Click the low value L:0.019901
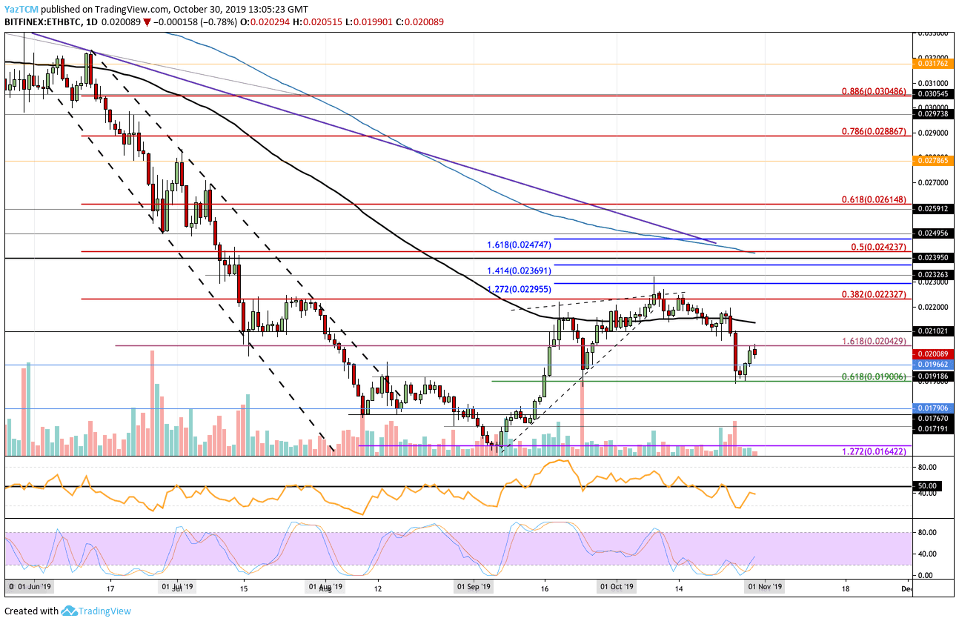This screenshot has height=624, width=959. 369,22
